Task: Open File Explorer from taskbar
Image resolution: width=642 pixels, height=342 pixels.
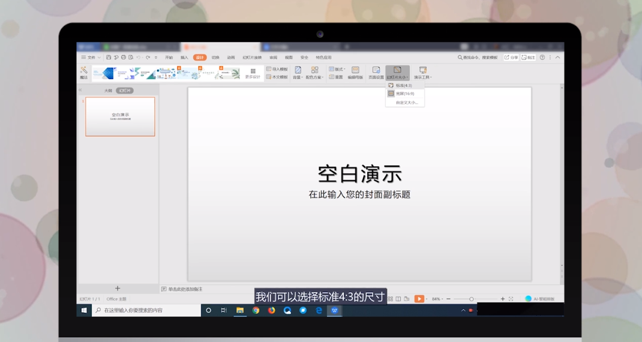Action: pyautogui.click(x=240, y=310)
